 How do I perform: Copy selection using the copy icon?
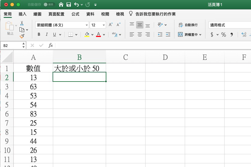point(22,30)
